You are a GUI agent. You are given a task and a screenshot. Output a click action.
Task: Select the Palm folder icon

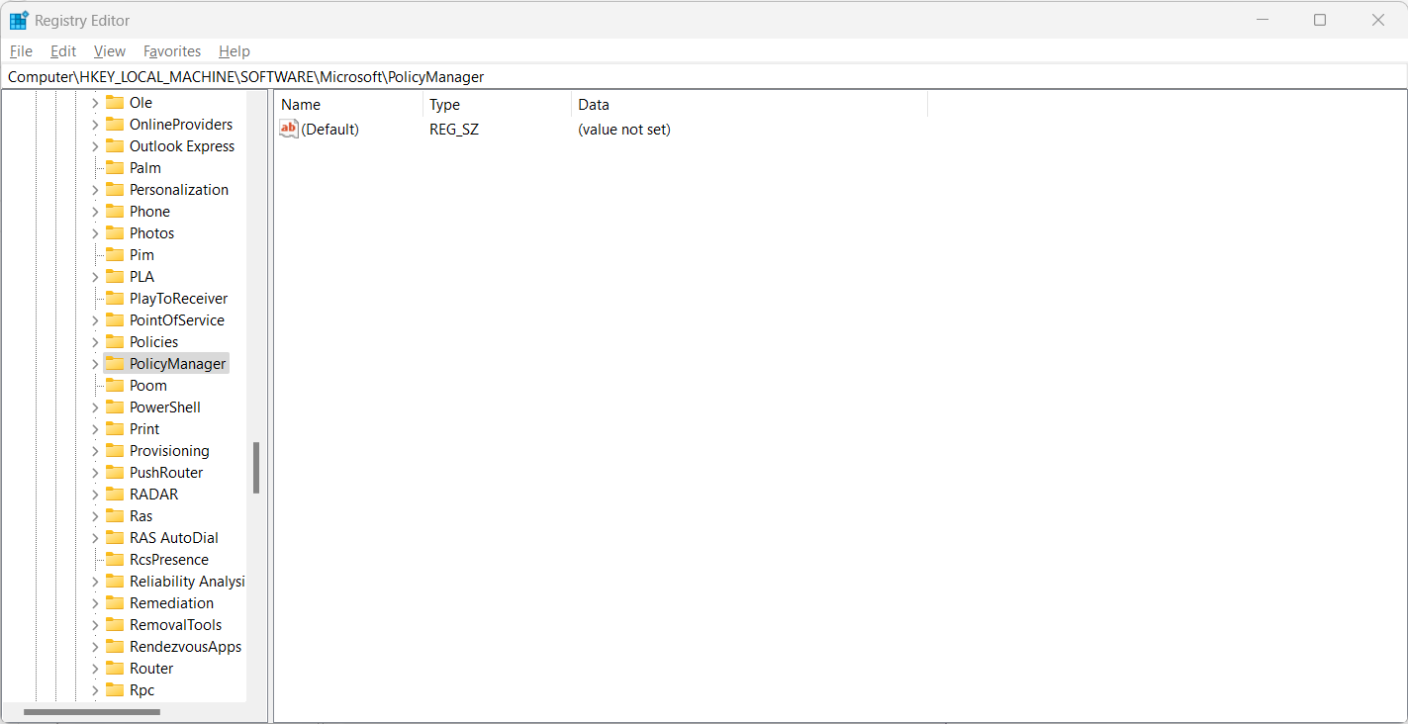[115, 168]
